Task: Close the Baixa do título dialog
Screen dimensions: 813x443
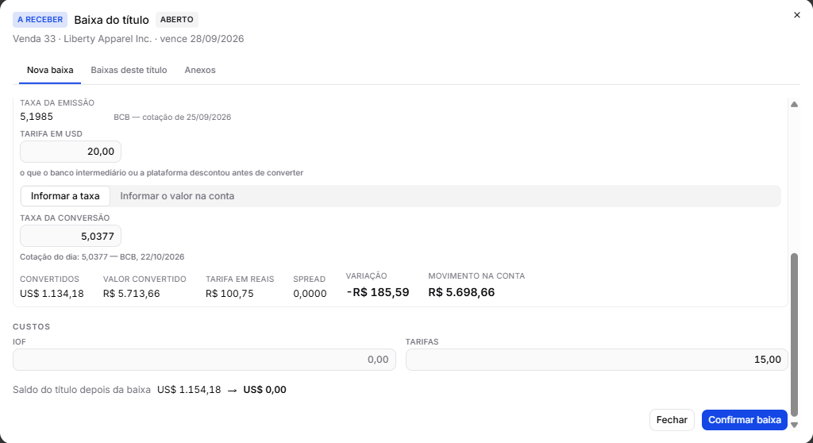Action: [x=797, y=15]
